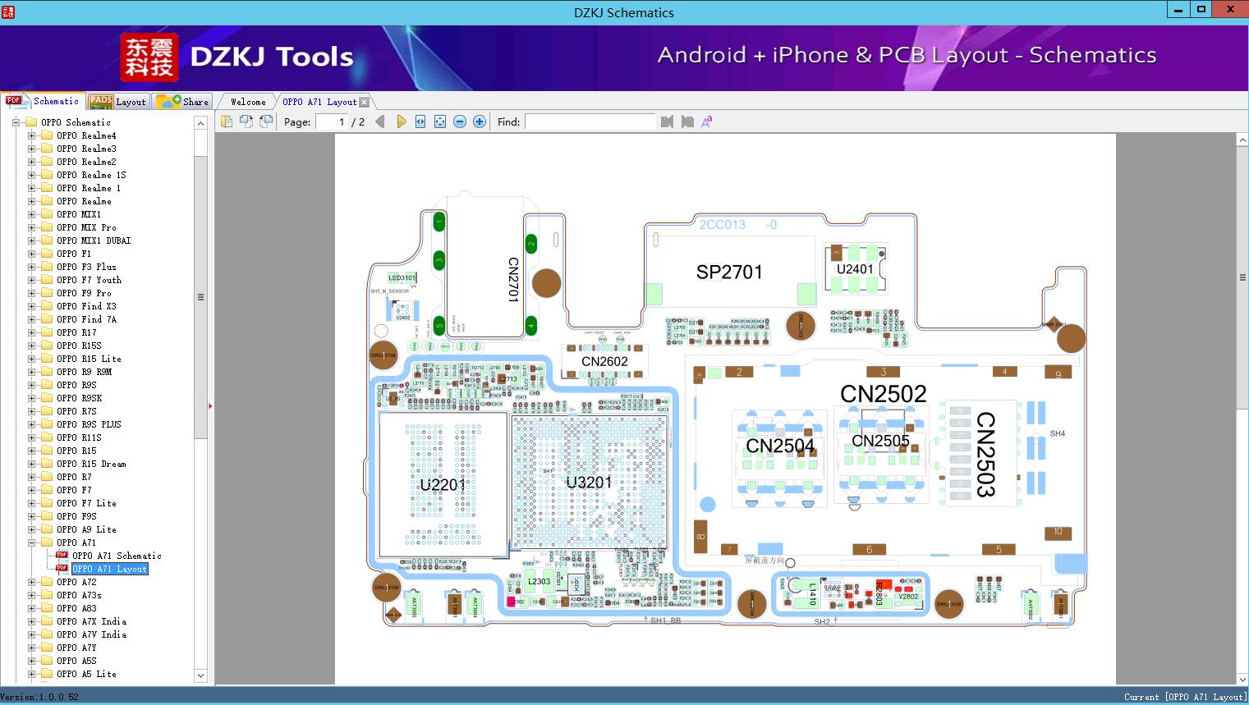Click the find previous icon beside the Find box

coord(667,121)
